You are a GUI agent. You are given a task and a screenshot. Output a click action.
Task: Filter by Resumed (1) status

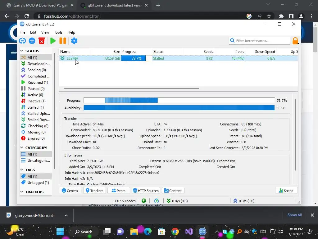36,82
